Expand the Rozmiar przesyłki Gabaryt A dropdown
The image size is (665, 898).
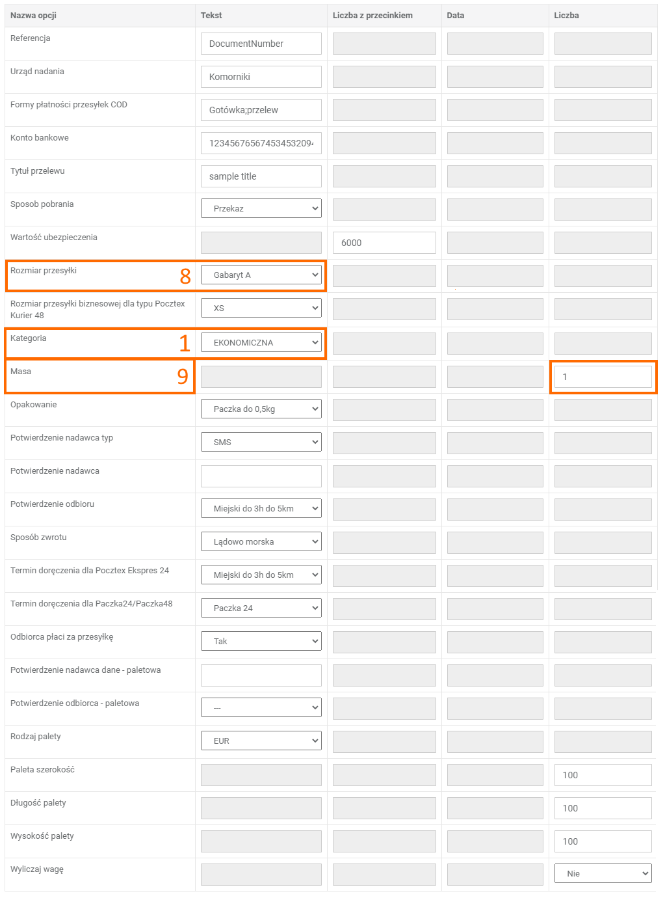[x=261, y=275]
